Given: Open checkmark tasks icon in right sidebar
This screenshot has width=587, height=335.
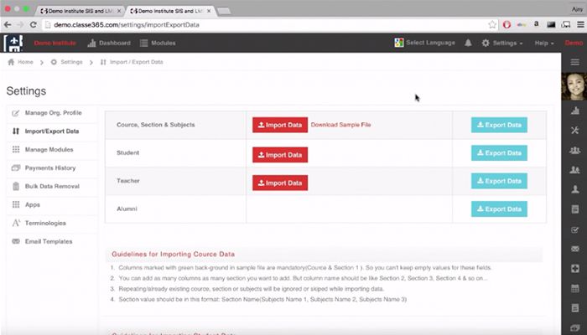Looking at the screenshot, I should (575, 229).
